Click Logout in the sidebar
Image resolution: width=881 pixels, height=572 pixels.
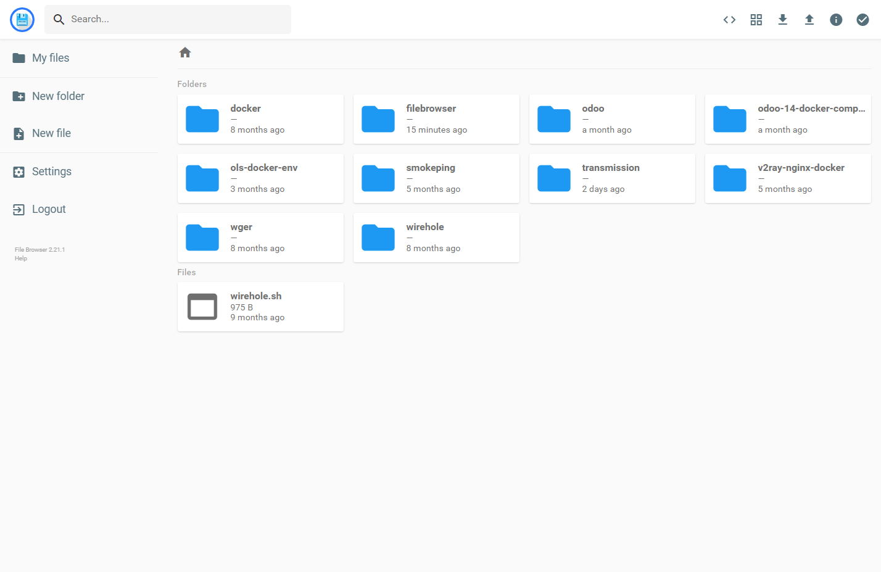pos(79,209)
